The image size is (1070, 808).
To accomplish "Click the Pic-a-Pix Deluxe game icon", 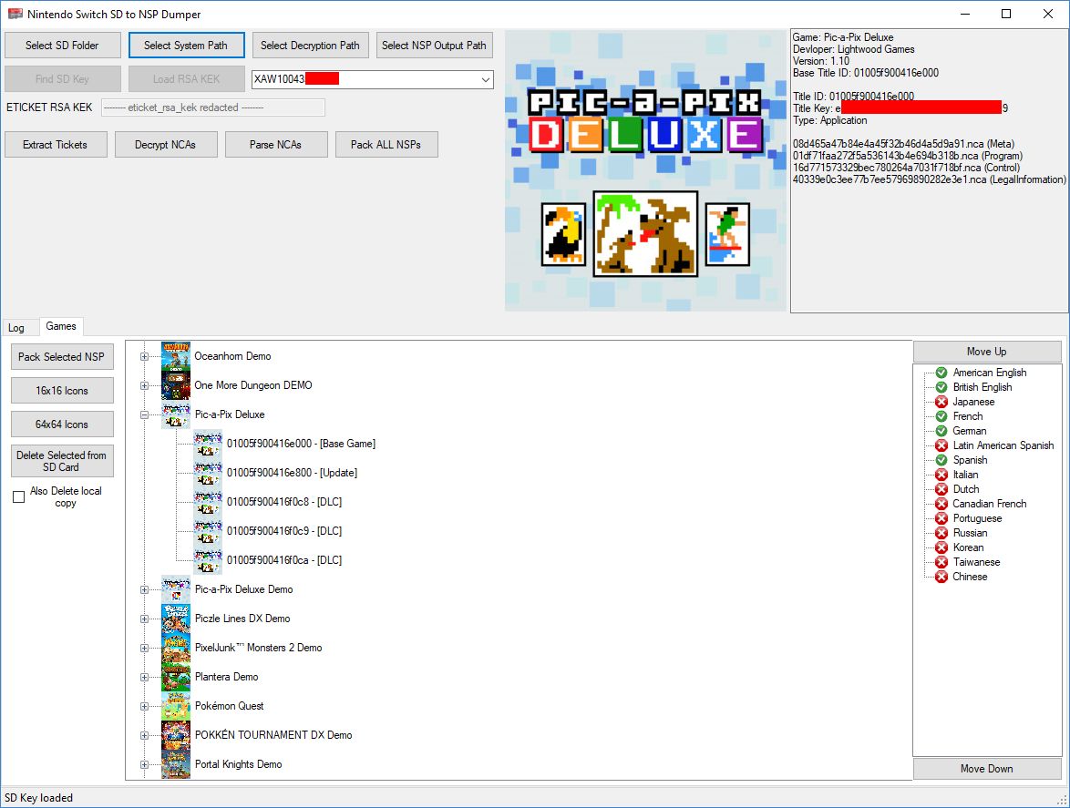I will (x=175, y=414).
